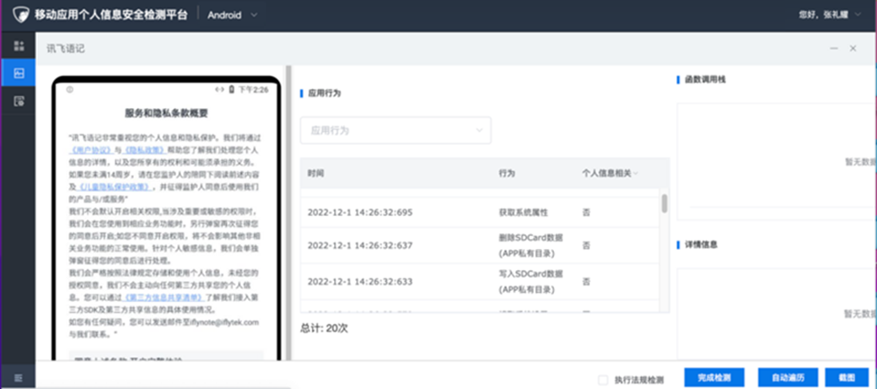
Task: Open the Android platform dropdown
Action: (233, 15)
